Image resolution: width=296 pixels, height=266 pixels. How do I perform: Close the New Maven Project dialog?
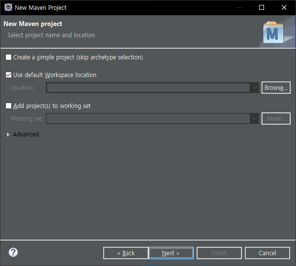(284, 7)
